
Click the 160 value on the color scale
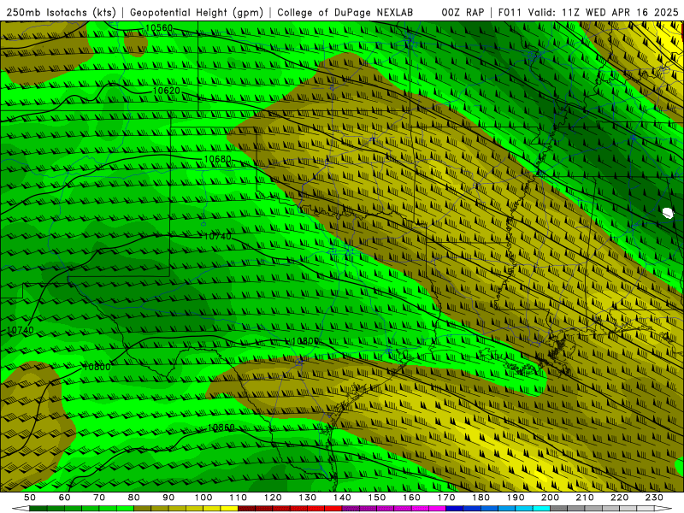411,498
